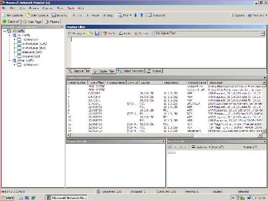Click the Destination column header

[x=174, y=82]
